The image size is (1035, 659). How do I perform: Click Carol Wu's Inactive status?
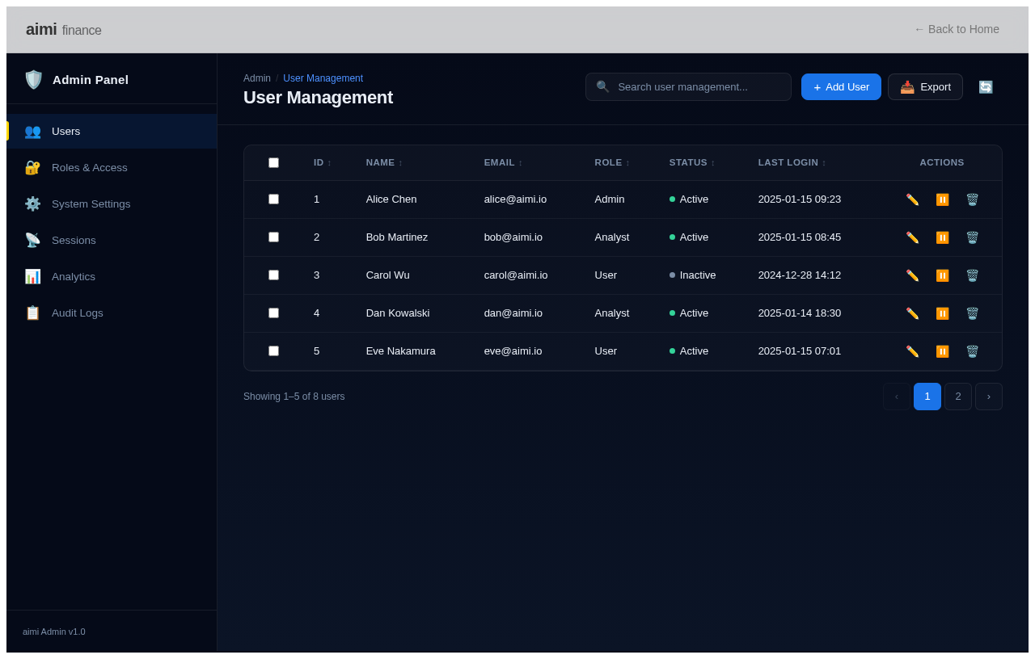(693, 275)
